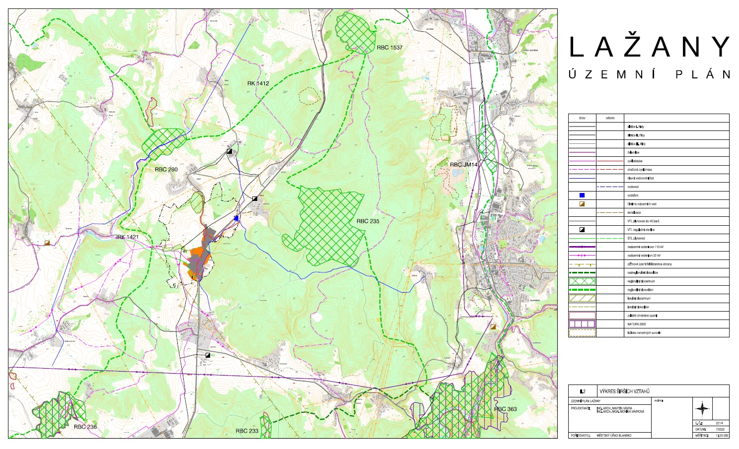Image resolution: width=739 pixels, height=449 pixels.
Task: Click the ložisko nerostných surovin legend box
Action: tap(582, 333)
